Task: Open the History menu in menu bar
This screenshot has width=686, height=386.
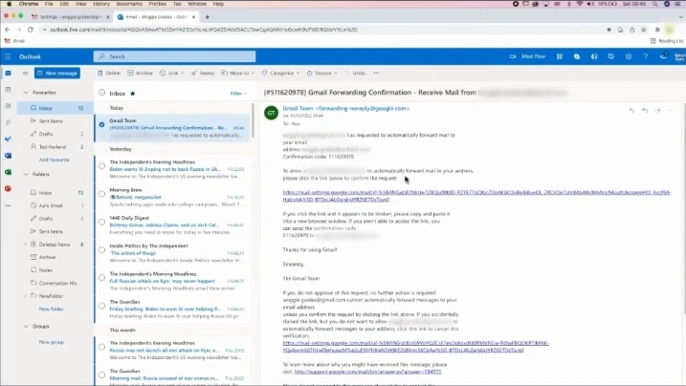Action: 101,4
